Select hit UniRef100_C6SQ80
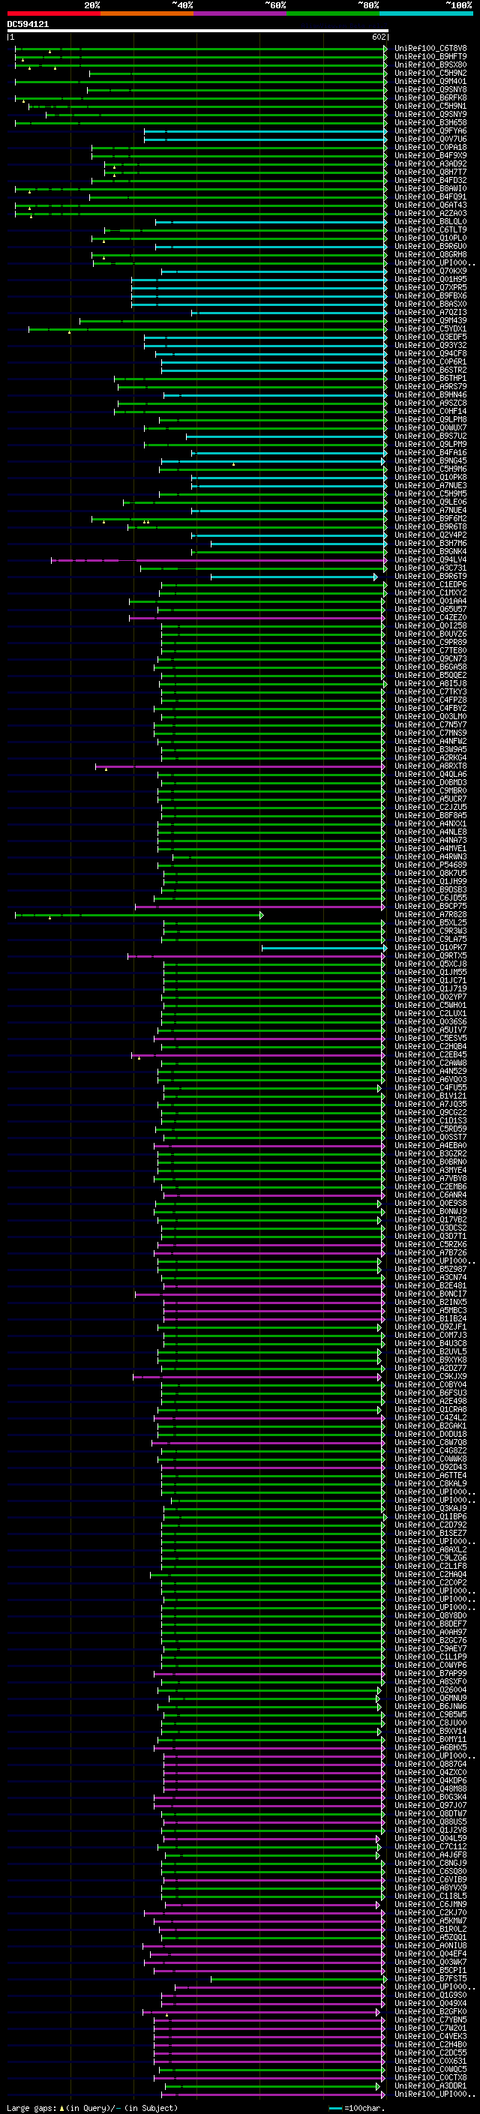This screenshot has width=480, height=2114. click(x=430, y=1871)
